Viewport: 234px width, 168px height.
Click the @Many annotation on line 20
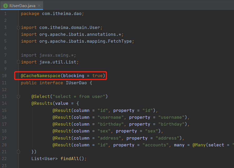tap(199, 145)
